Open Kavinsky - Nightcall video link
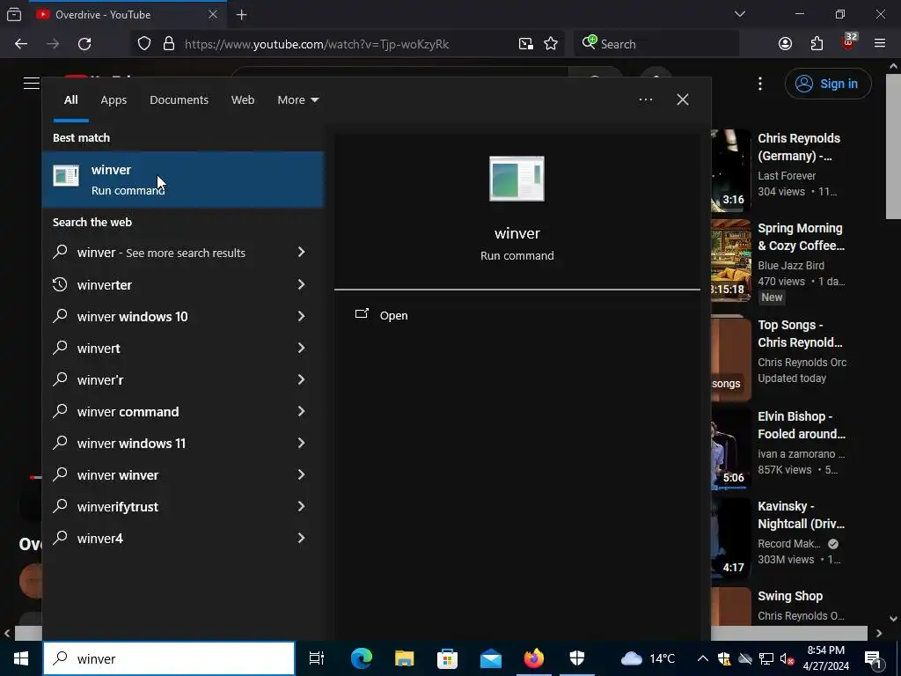Image resolution: width=901 pixels, height=676 pixels. tap(801, 515)
